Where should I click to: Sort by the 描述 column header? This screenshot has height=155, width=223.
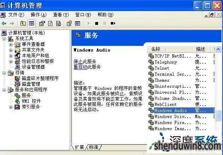click(x=201, y=49)
